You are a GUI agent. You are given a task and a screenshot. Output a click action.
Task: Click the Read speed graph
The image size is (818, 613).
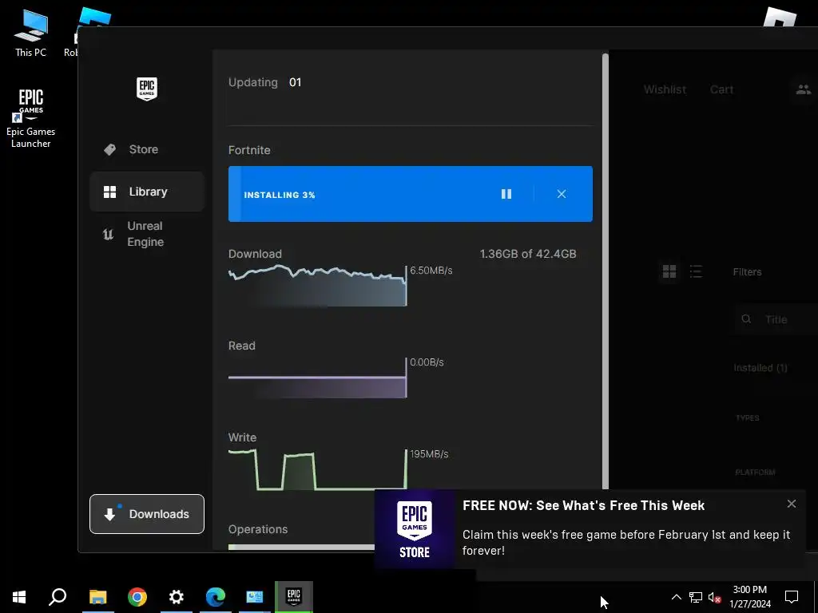318,378
